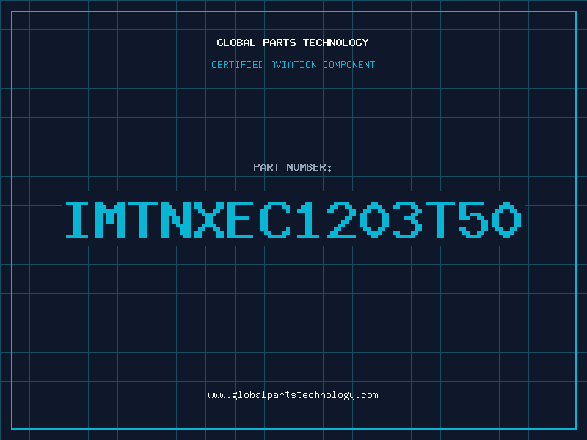Click the 'GLOBAL PARTS-TECHNOLOGY' heading
The image size is (587, 440).
(x=293, y=43)
